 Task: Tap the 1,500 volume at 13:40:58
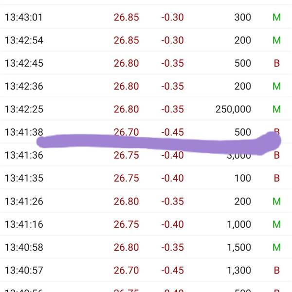click(239, 247)
